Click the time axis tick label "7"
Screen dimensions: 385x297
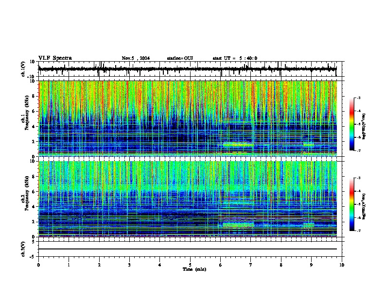coord(251,265)
